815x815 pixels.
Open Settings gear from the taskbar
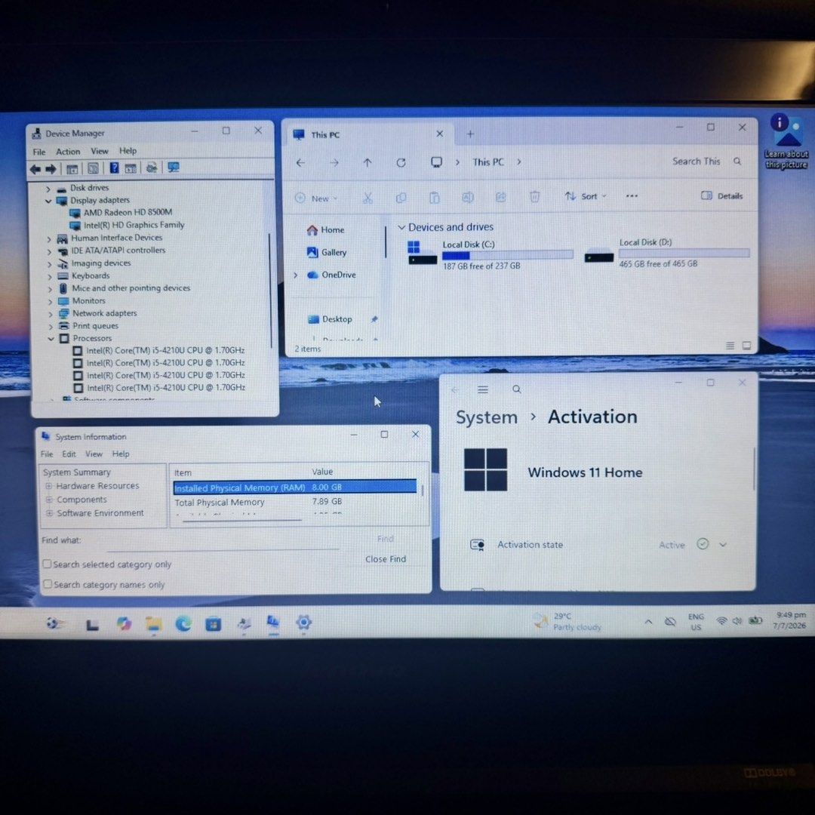(x=303, y=622)
